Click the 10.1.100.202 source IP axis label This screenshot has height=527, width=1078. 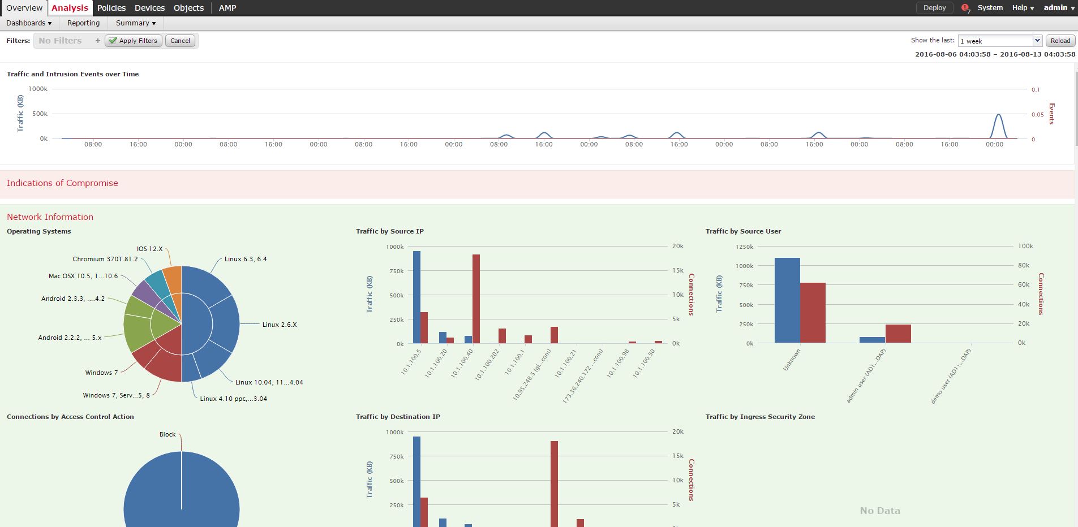[x=487, y=365]
